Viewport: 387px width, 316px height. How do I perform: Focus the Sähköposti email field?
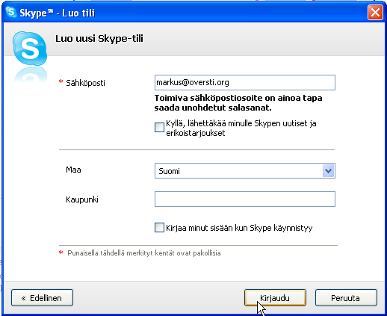[245, 82]
